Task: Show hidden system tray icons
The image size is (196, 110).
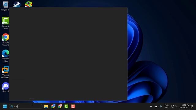Action: [x=151, y=106]
